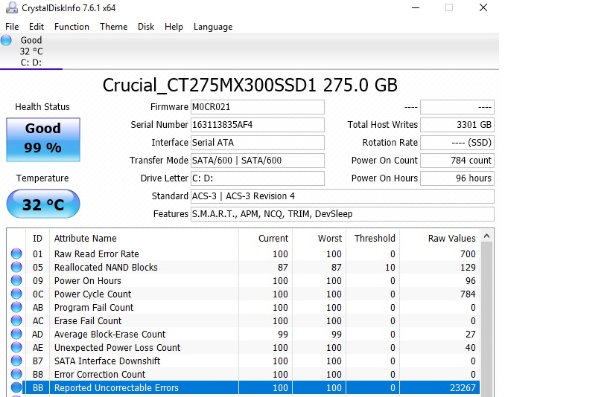The height and width of the screenshot is (397, 610).
Task: Click status orb for Reallocated NAND Blocks
Action: (16, 267)
